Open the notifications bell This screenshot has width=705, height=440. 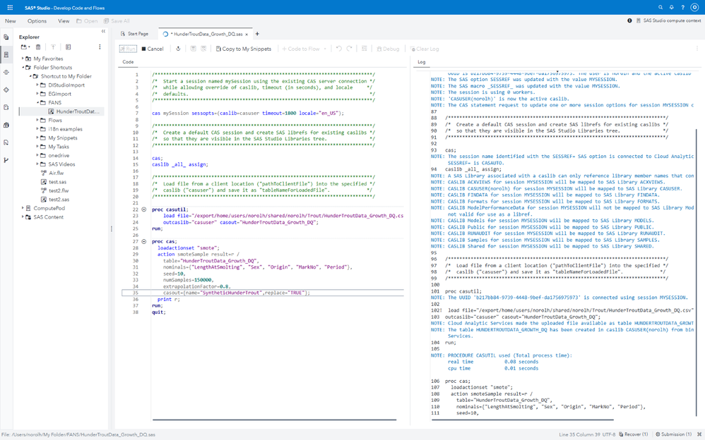coord(672,8)
